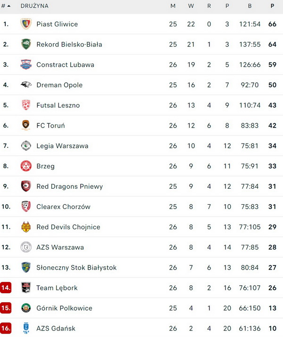Click the Red Devils Chojnice logo
283x337 pixels.
[26, 227]
